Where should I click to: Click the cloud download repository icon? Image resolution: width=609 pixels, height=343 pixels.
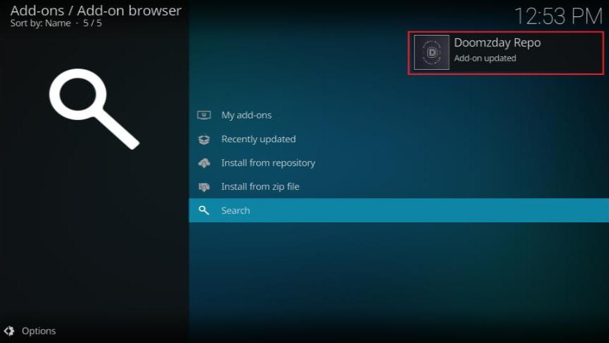pos(204,163)
